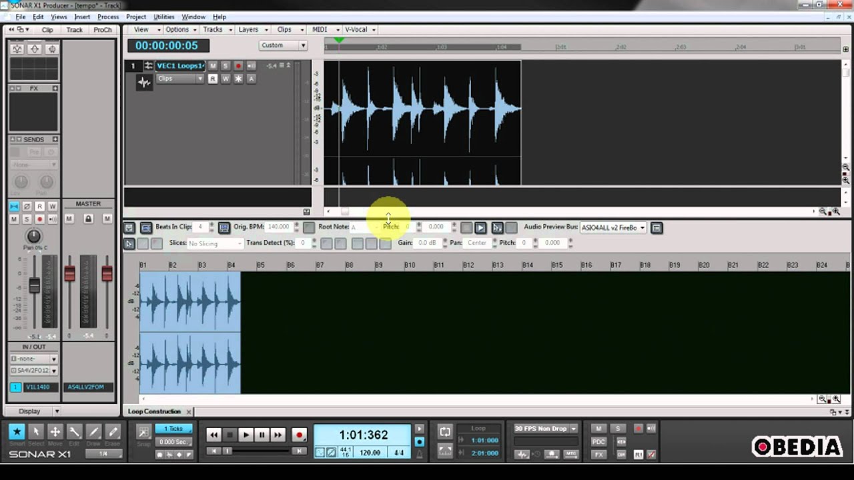Viewport: 854px width, 480px height.
Task: Open the Custom track control dropdown
Action: 283,45
